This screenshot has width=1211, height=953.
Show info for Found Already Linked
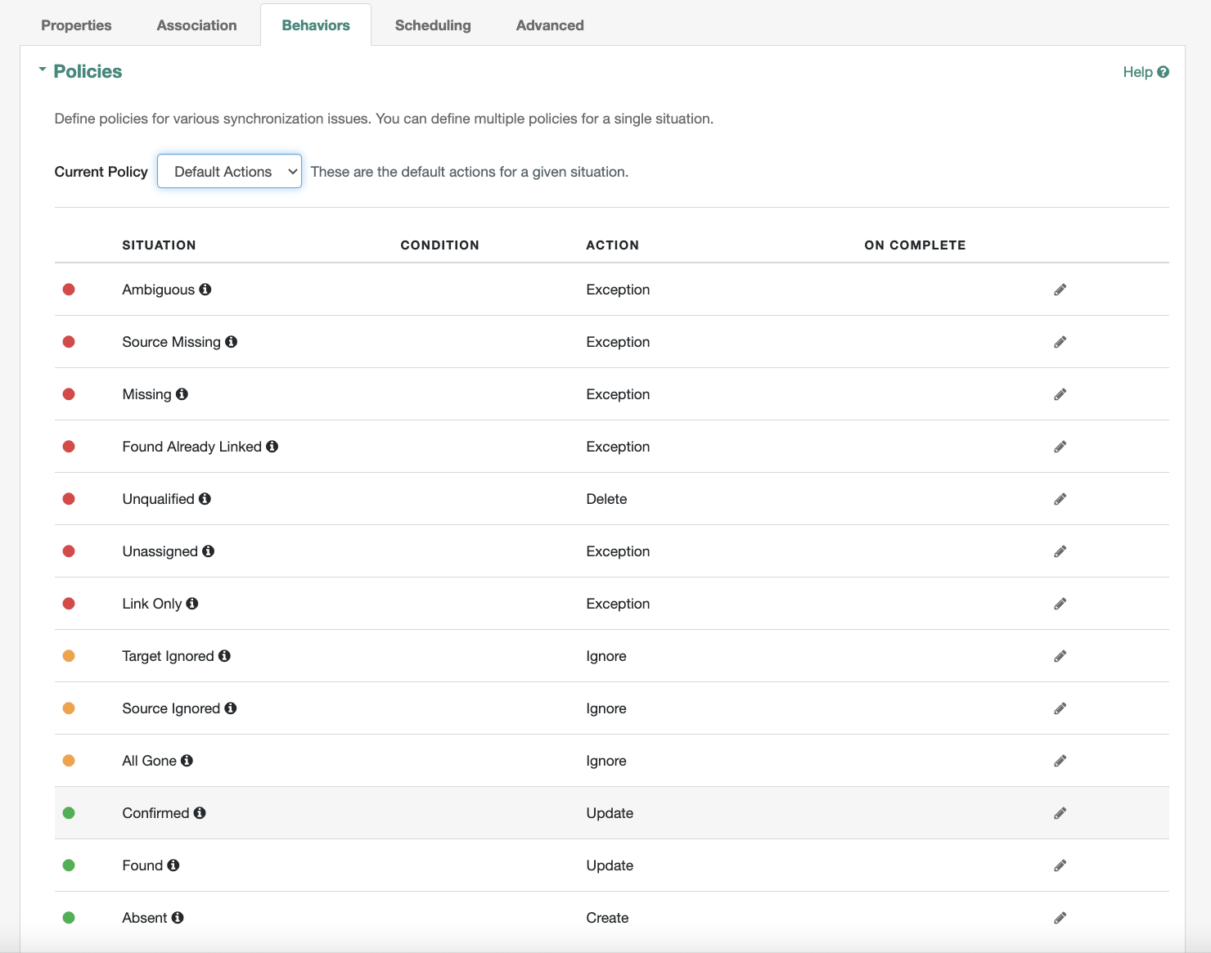click(272, 447)
